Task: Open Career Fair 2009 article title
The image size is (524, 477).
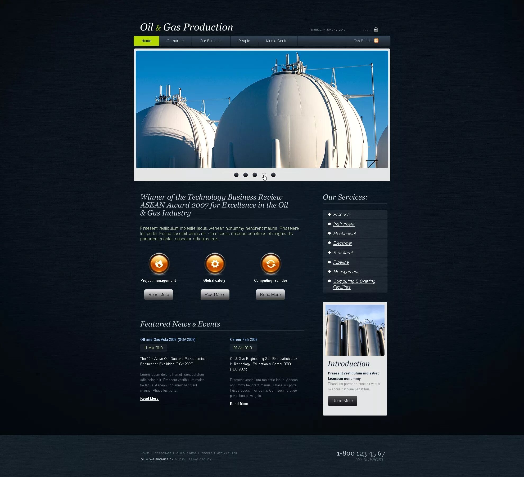Action: 243,339
